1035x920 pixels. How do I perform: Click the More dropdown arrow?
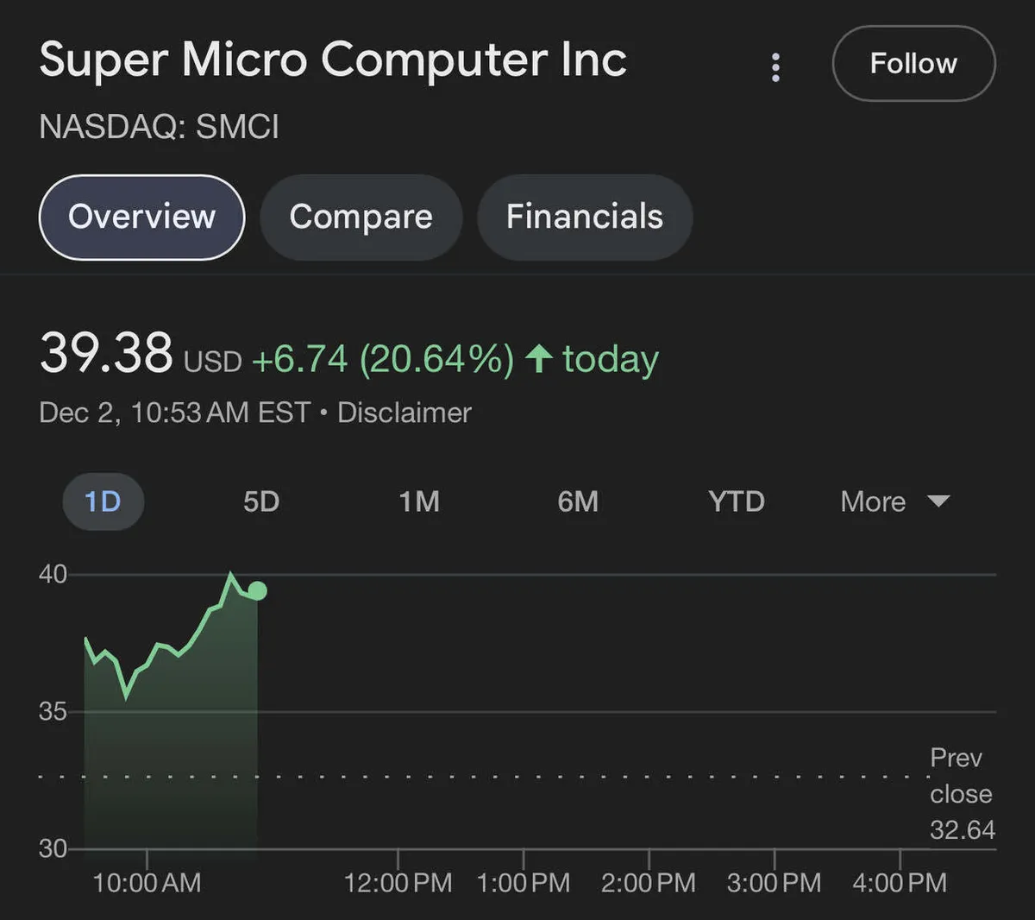click(938, 501)
